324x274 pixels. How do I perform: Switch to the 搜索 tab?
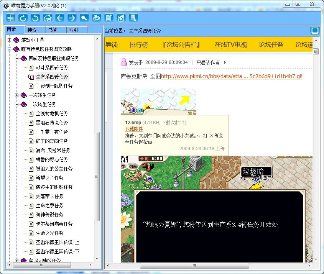(x=32, y=30)
